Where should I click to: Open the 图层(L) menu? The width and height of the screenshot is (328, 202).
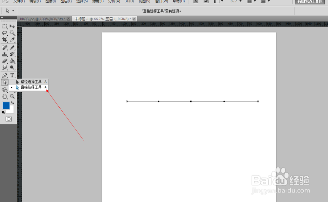click(x=66, y=1)
